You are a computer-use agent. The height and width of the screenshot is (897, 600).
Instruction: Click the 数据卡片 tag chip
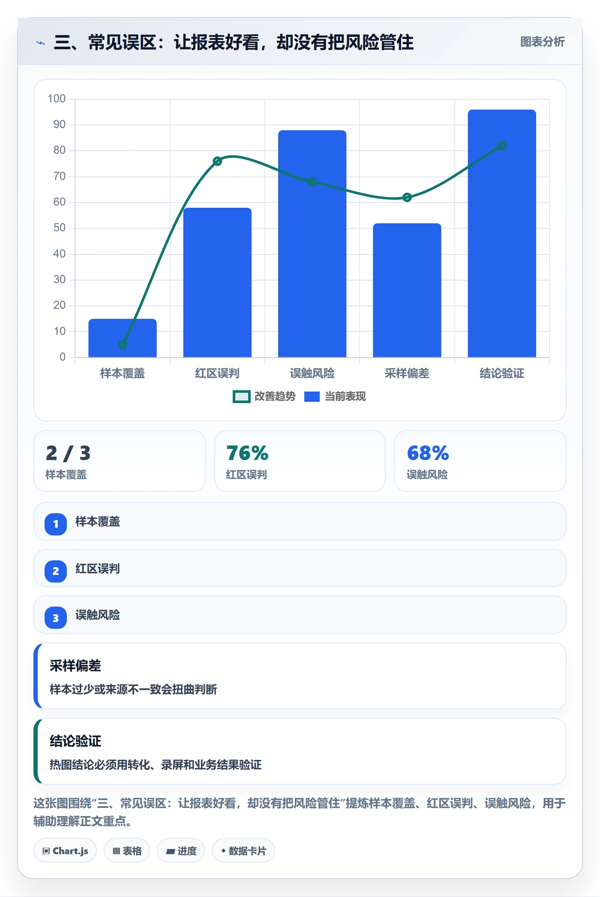[x=243, y=851]
